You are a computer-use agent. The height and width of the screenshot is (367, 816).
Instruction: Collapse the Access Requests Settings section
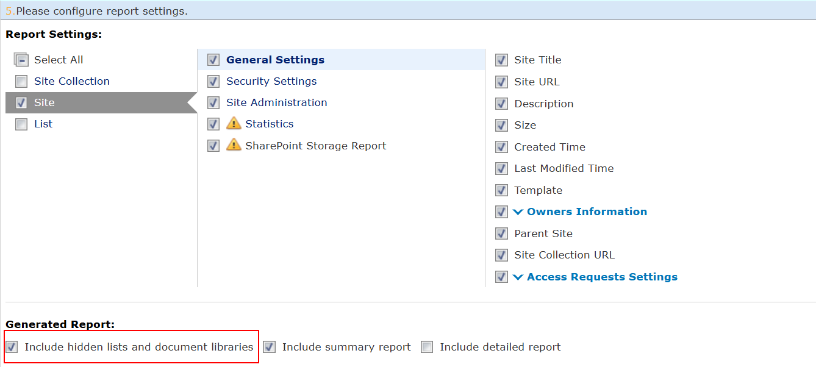tap(518, 276)
